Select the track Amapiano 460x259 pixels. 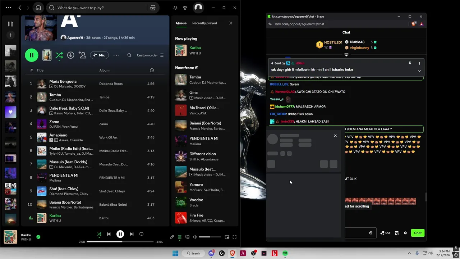[x=96, y=137]
